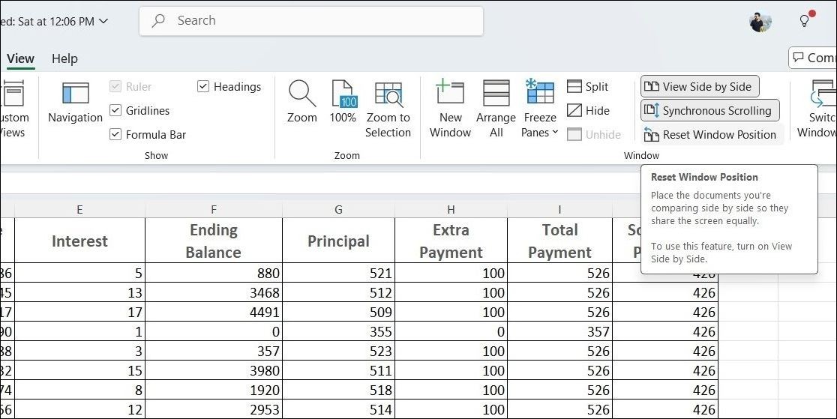Open Custom Views

click(13, 109)
